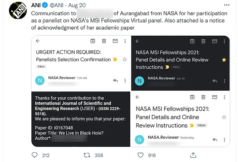This screenshot has width=238, height=162.
Task: Like the tweet with the heart icon
Action: pyautogui.click(x=140, y=155)
